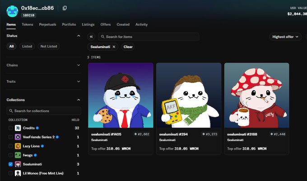307x181 pixels.
Task: Click the VeeFriends Series 2 collection icon
Action: tap(18, 137)
